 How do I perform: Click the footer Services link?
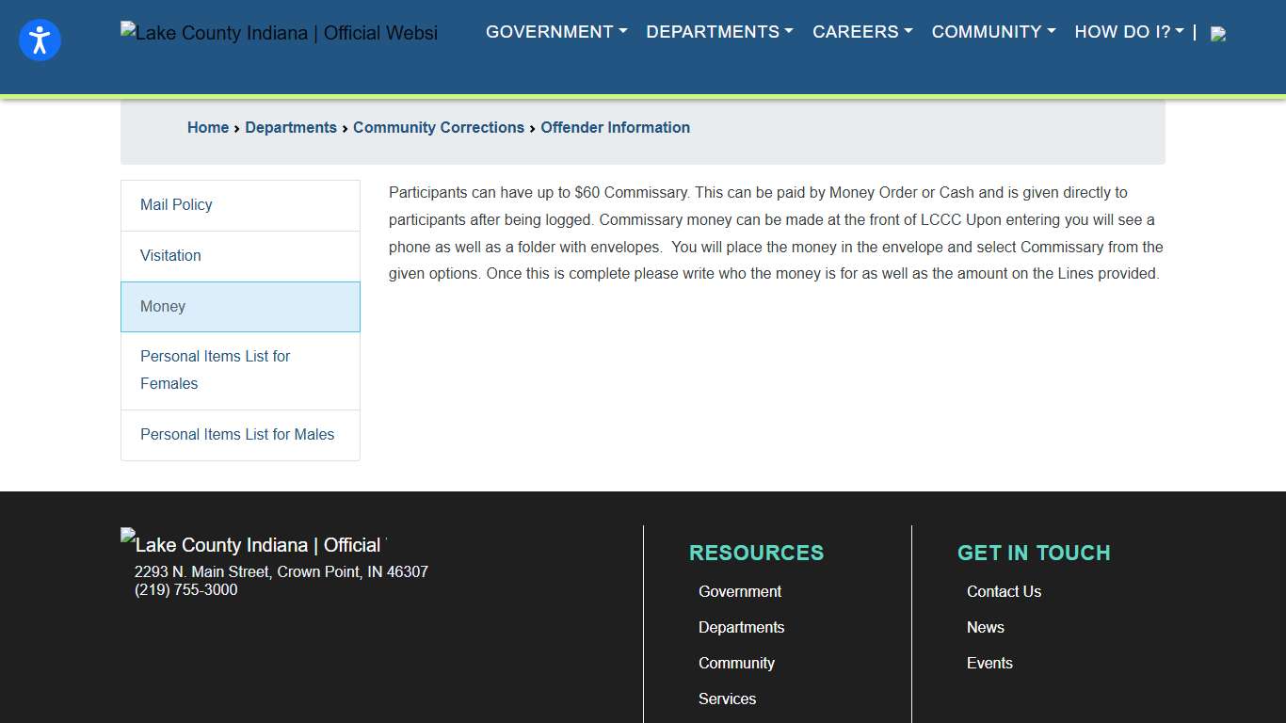(x=727, y=699)
